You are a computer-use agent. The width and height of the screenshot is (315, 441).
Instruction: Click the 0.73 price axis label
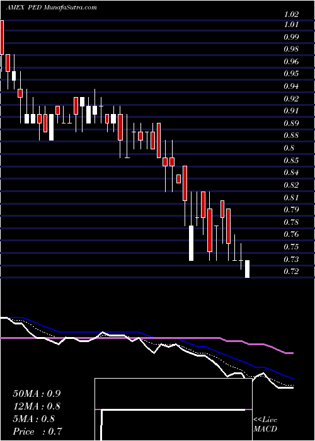click(x=291, y=259)
